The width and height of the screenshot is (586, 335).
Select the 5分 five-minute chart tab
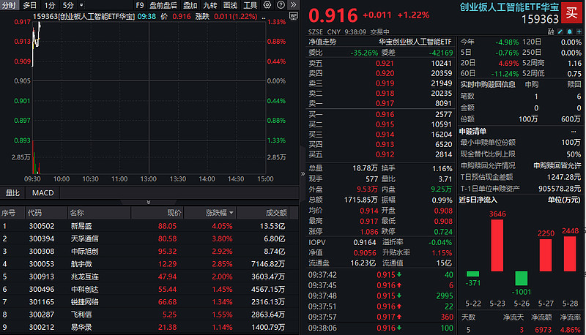click(x=68, y=5)
